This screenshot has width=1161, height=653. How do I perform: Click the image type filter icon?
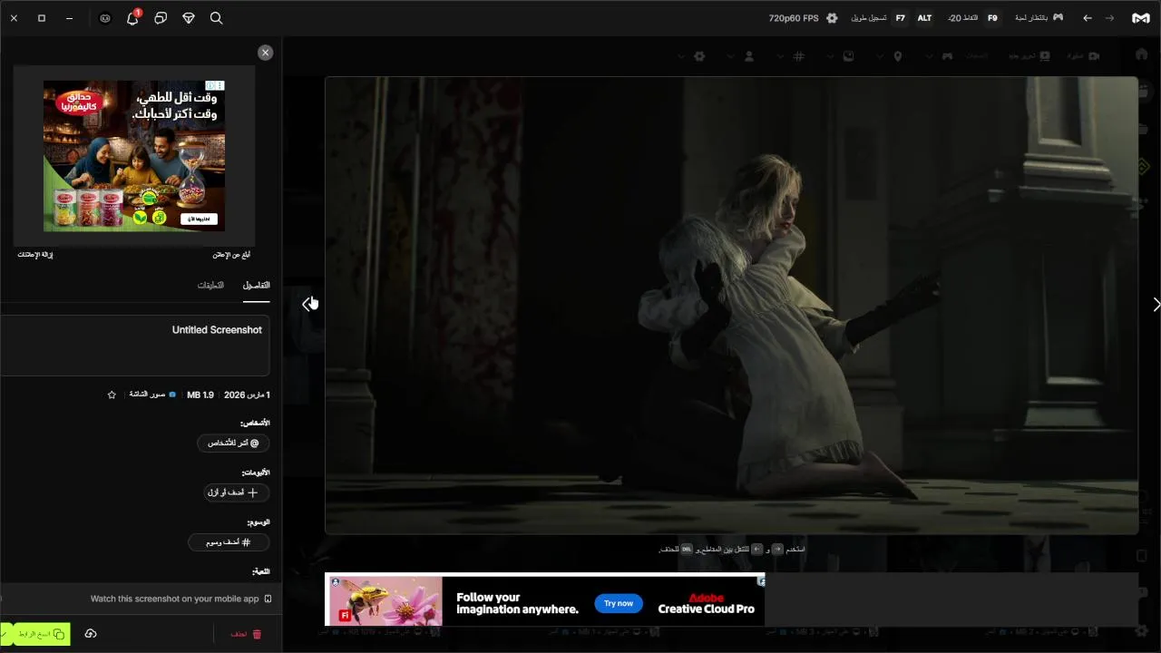coord(848,56)
